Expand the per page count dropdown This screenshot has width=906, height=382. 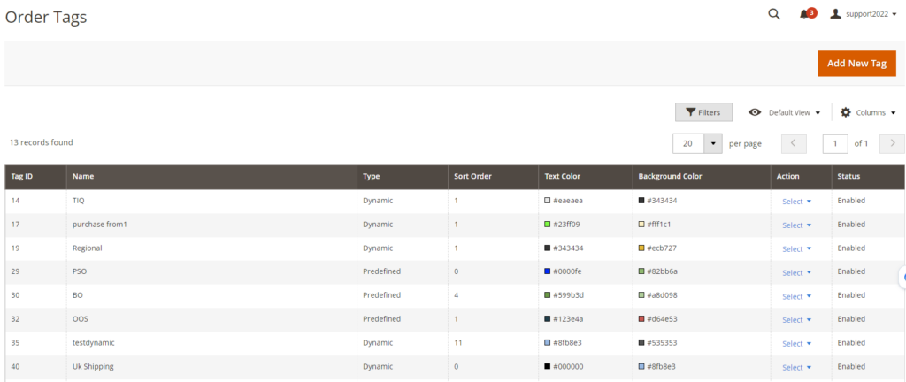tap(714, 143)
